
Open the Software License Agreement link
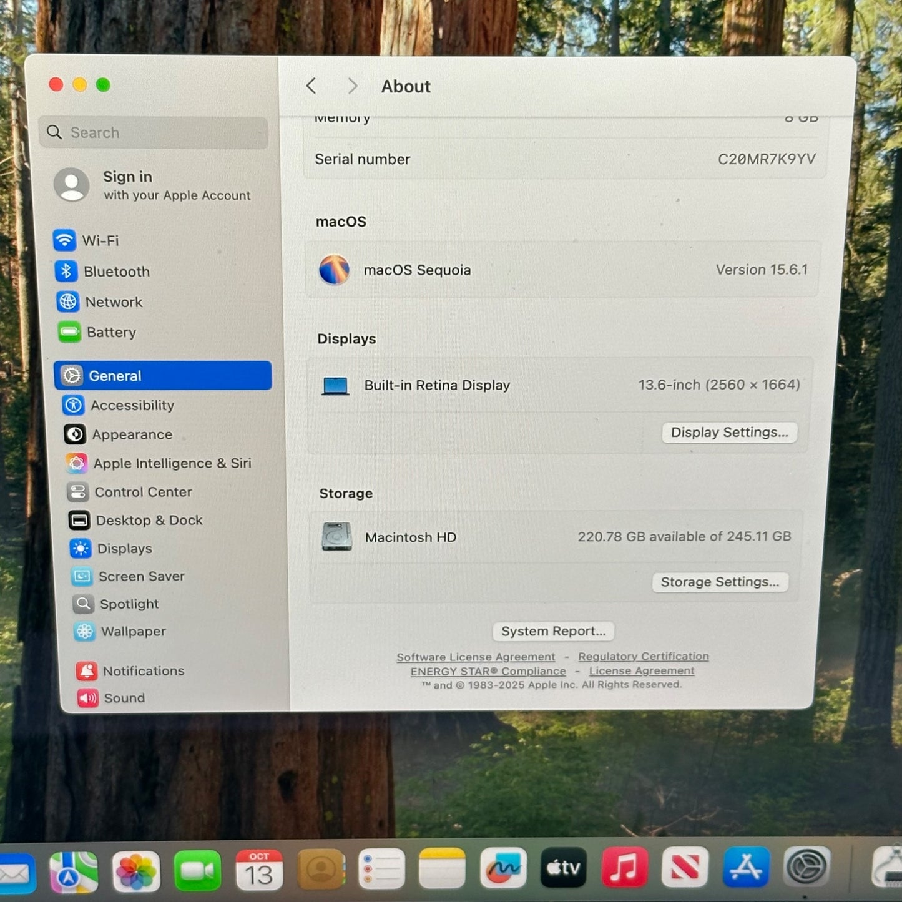click(x=476, y=657)
